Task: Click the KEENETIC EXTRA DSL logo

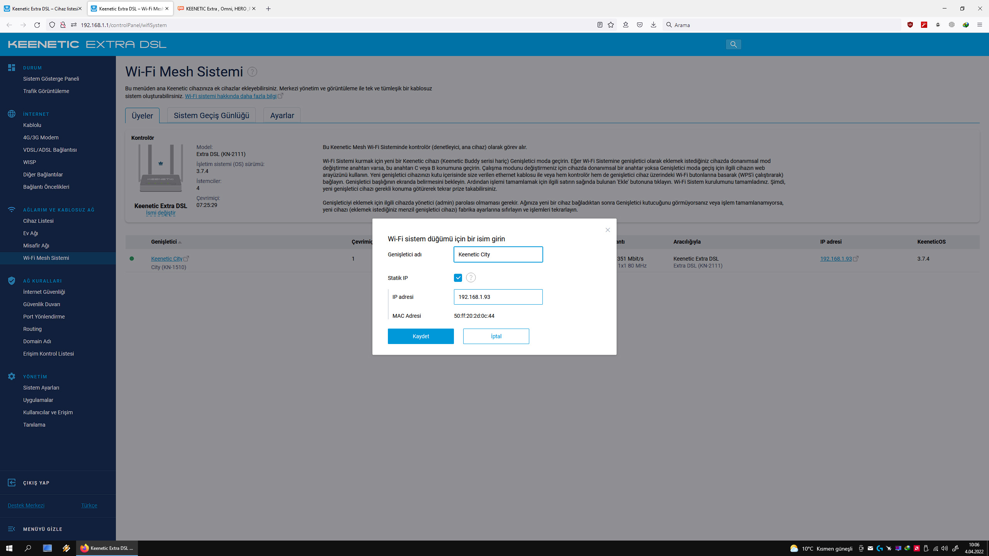Action: click(x=87, y=44)
